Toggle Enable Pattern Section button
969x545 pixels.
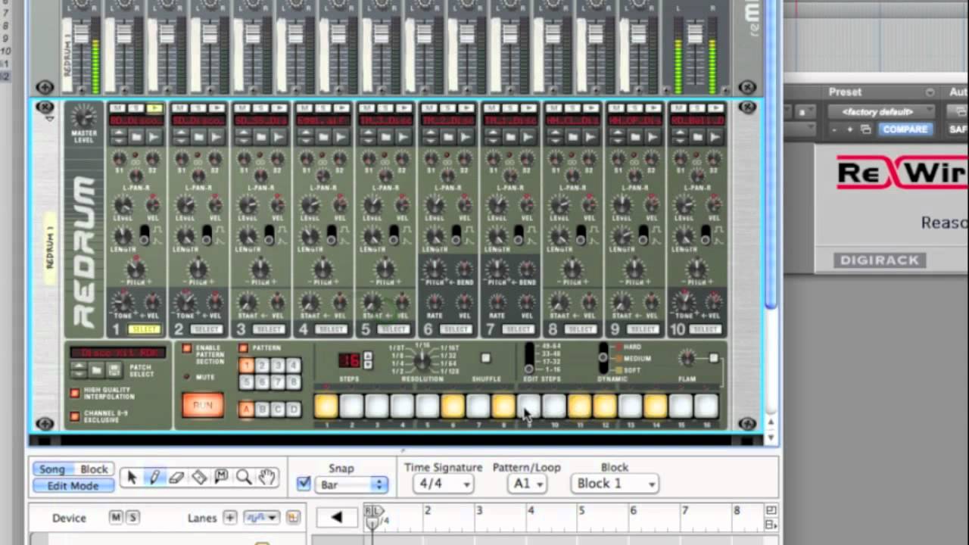click(186, 348)
